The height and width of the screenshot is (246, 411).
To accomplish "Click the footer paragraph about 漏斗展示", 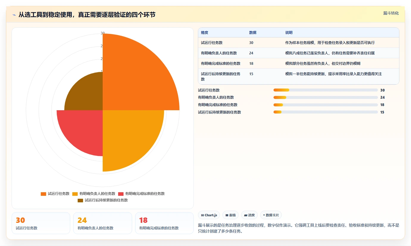I will (299, 228).
